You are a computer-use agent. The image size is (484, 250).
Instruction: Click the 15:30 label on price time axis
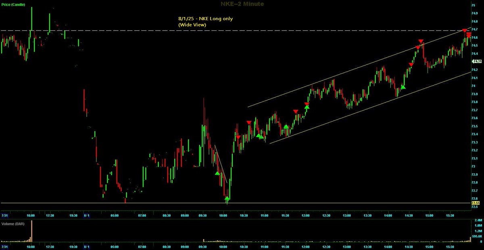tap(449, 216)
